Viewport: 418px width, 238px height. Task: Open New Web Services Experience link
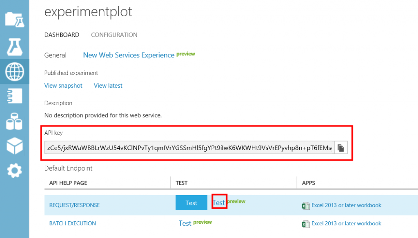click(129, 55)
